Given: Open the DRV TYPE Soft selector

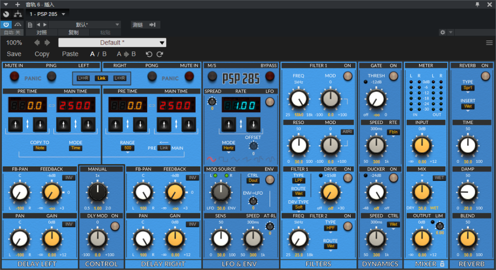Looking at the screenshot, I should tap(298, 207).
